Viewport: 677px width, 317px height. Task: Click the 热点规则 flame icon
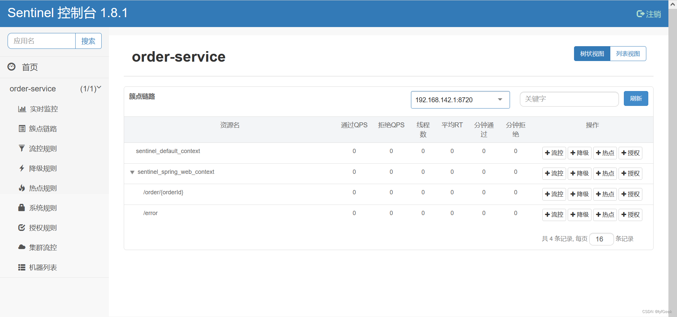(22, 188)
